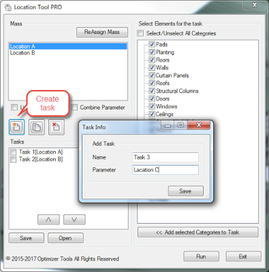
Task: Check Task 2[Location B] checkbox
Action: coord(14,159)
